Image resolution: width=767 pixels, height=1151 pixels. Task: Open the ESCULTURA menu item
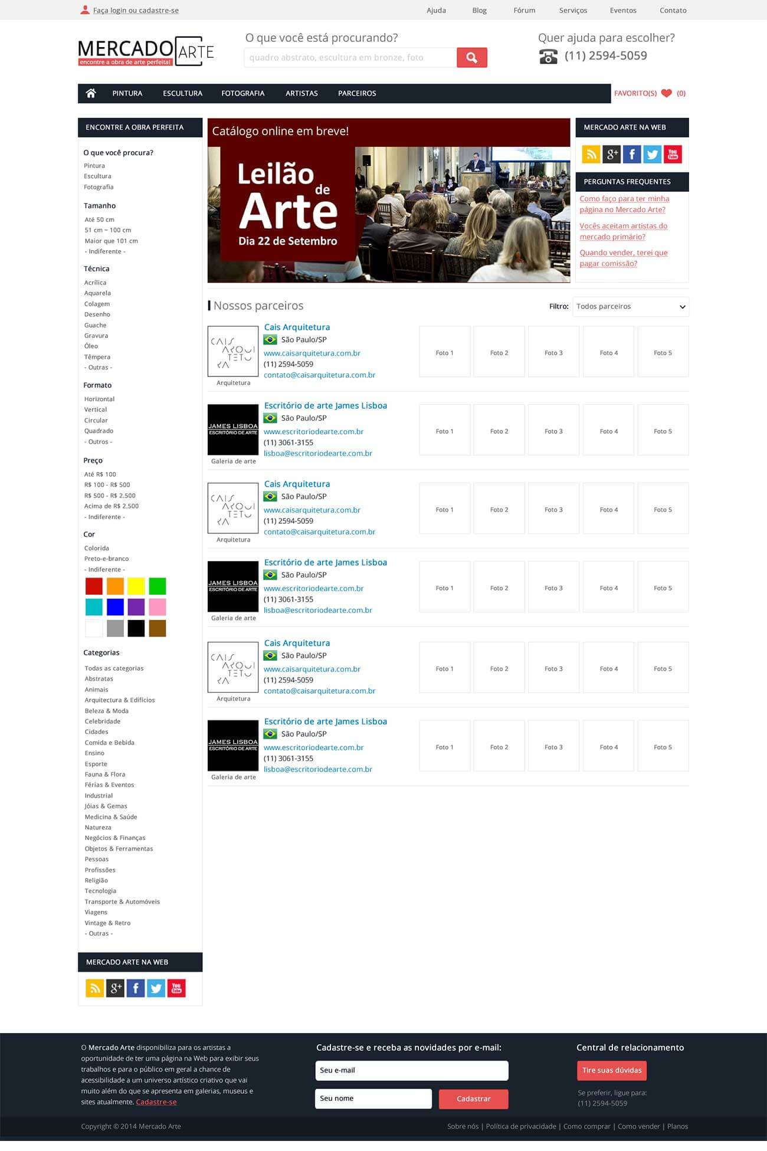click(182, 93)
